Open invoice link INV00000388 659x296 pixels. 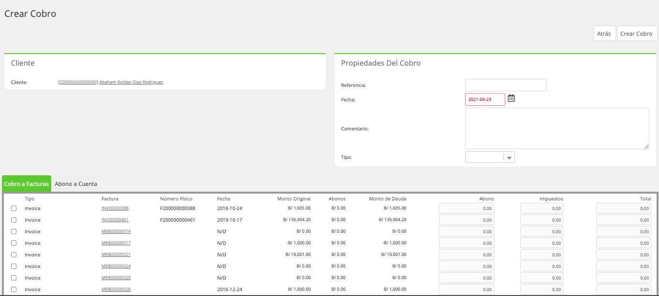point(115,208)
